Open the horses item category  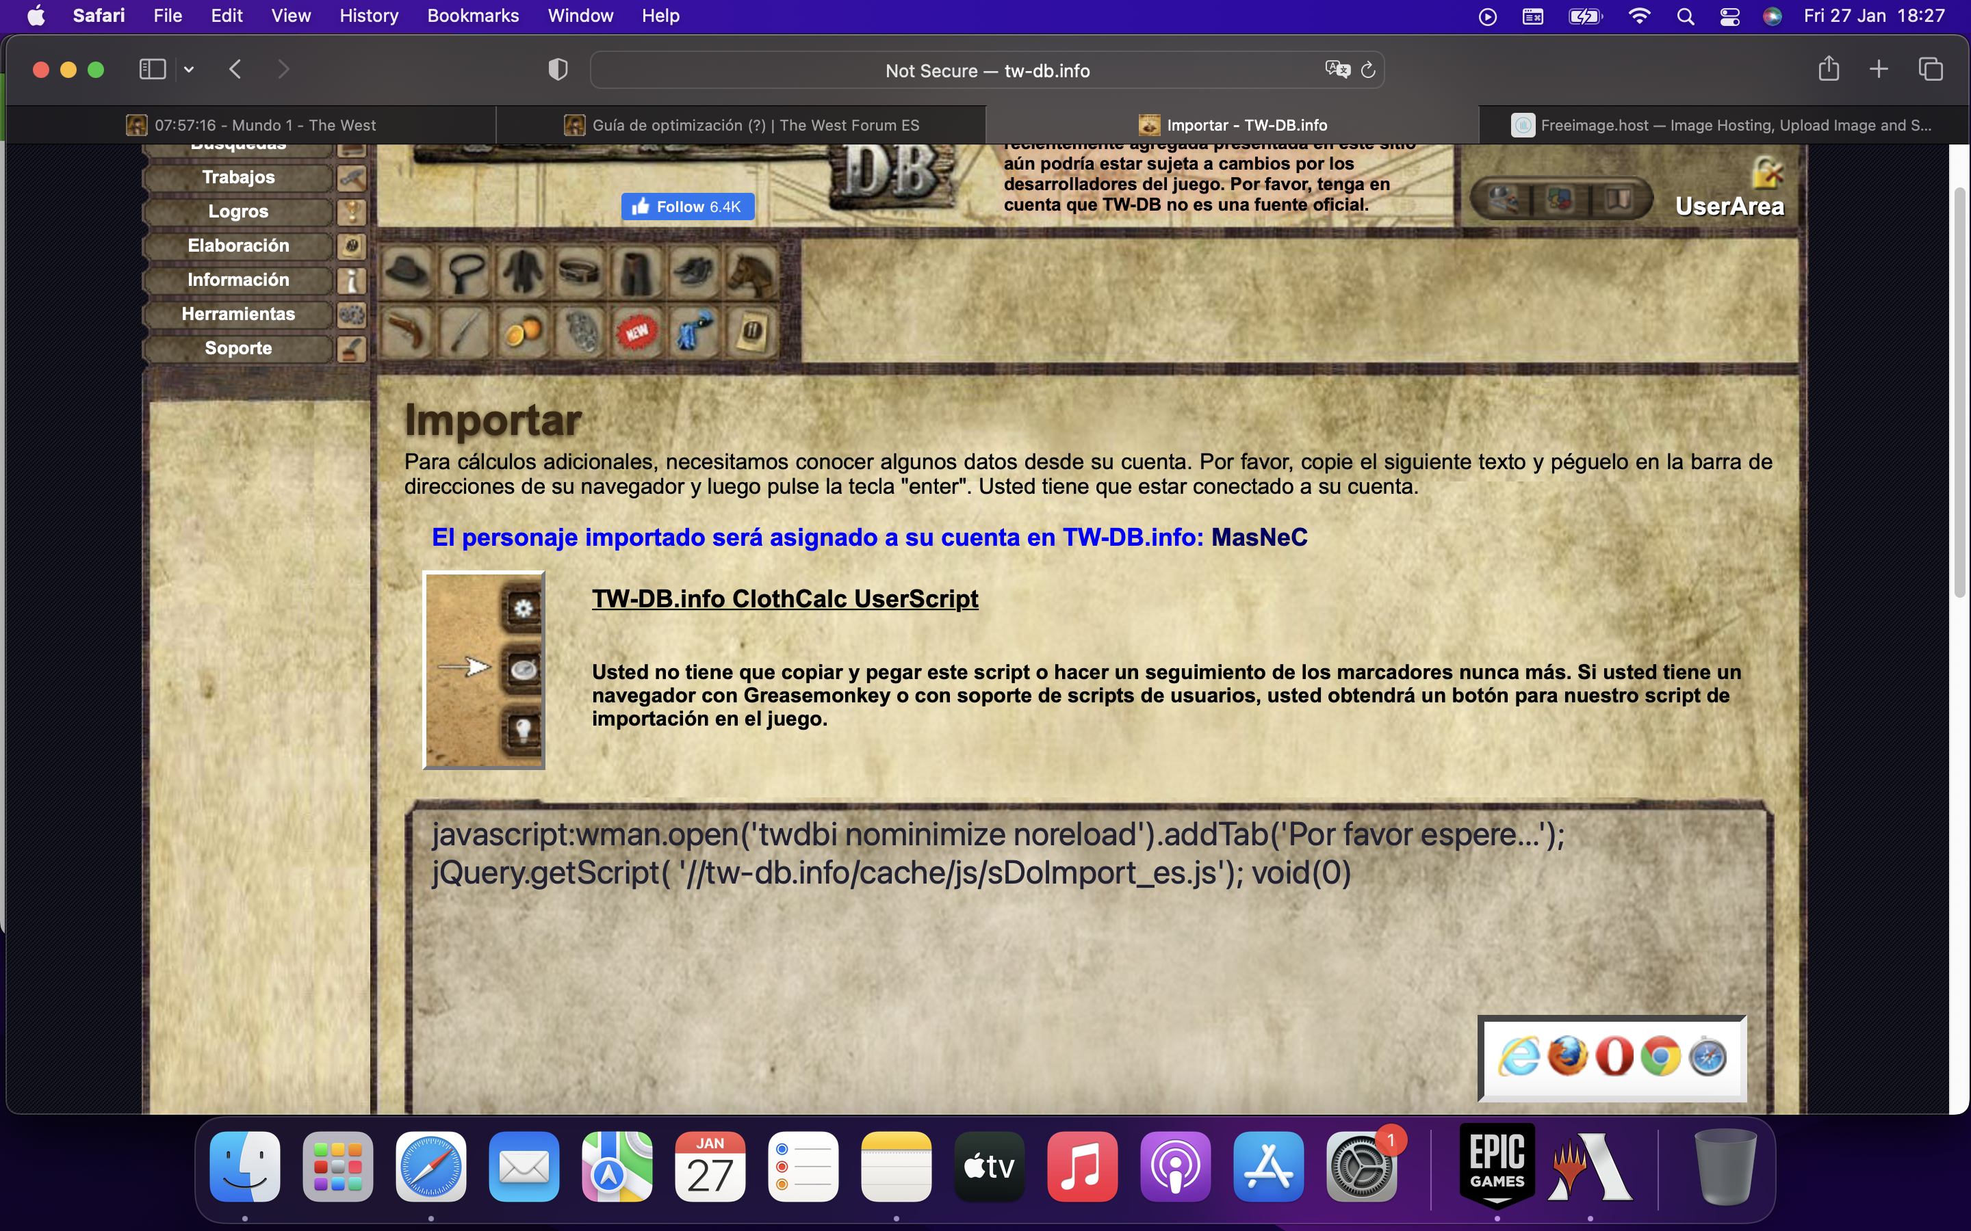click(x=750, y=272)
